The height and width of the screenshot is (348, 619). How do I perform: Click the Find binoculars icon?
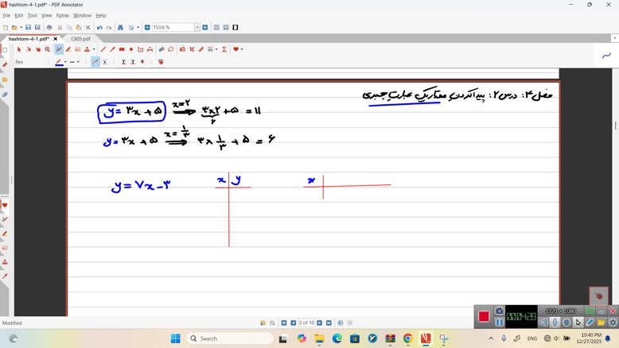click(120, 28)
